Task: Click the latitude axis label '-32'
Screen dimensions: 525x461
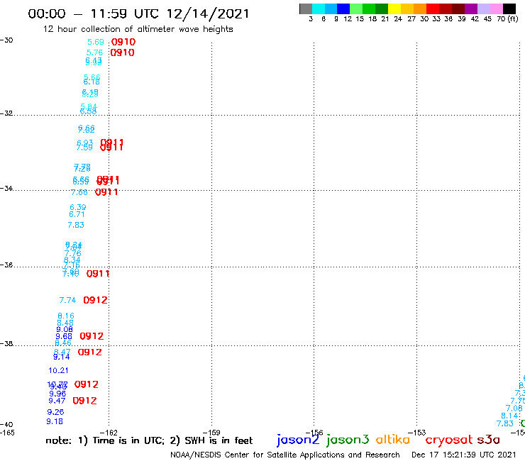Action: (6, 113)
